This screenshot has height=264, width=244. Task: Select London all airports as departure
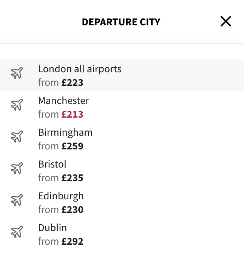(x=122, y=75)
